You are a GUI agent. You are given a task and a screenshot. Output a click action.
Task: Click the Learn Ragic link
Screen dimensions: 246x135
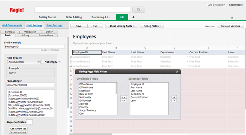[x=236, y=5]
